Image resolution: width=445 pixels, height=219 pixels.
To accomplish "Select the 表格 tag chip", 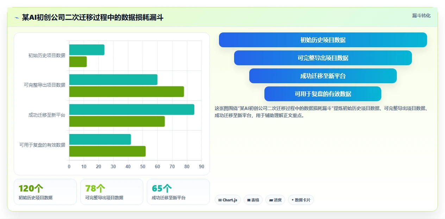I will [x=253, y=200].
